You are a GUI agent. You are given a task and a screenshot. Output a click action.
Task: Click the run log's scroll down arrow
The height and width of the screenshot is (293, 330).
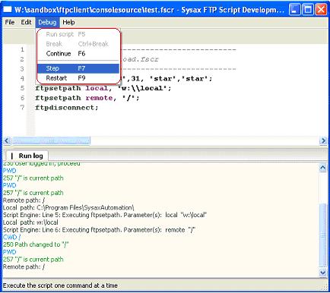click(322, 273)
